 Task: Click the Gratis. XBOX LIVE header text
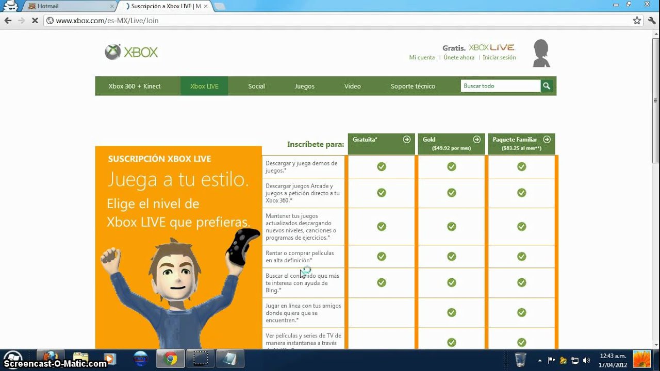click(478, 47)
